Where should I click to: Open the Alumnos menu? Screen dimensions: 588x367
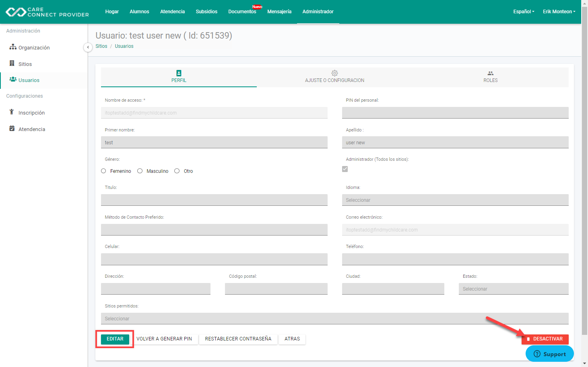(x=139, y=12)
